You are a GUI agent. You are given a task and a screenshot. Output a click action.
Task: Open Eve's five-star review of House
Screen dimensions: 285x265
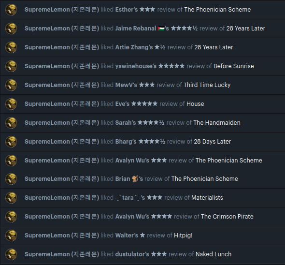[x=172, y=104]
